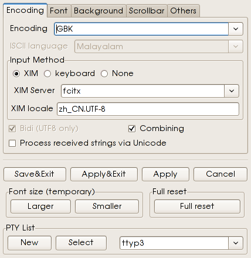Open the Encoding dropdown arrow

point(236,29)
